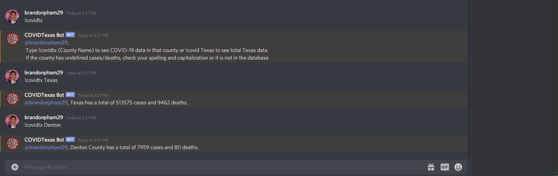Click @brandonpham29 mention in bot's help message
The height and width of the screenshot is (176, 558).
point(46,43)
